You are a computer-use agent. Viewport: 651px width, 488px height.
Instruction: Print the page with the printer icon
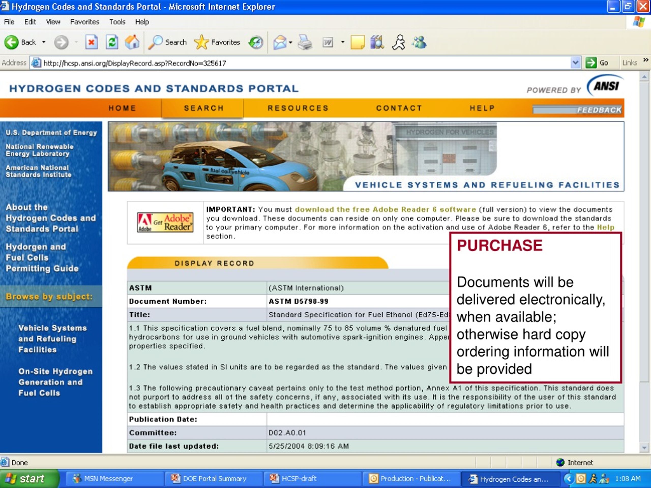[305, 42]
